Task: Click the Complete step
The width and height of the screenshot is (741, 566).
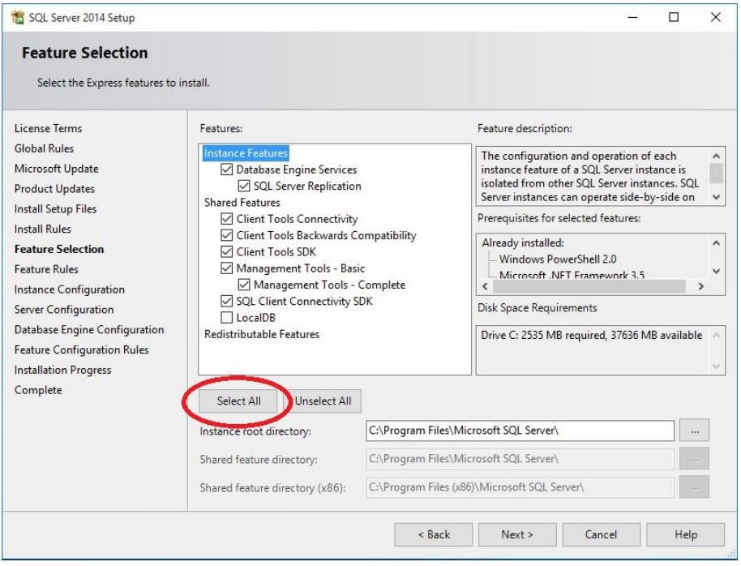Action: [x=38, y=390]
